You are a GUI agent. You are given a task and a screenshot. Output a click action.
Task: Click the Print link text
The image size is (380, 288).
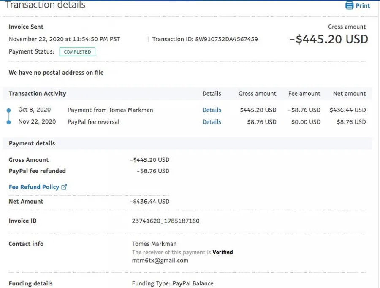tap(363, 5)
